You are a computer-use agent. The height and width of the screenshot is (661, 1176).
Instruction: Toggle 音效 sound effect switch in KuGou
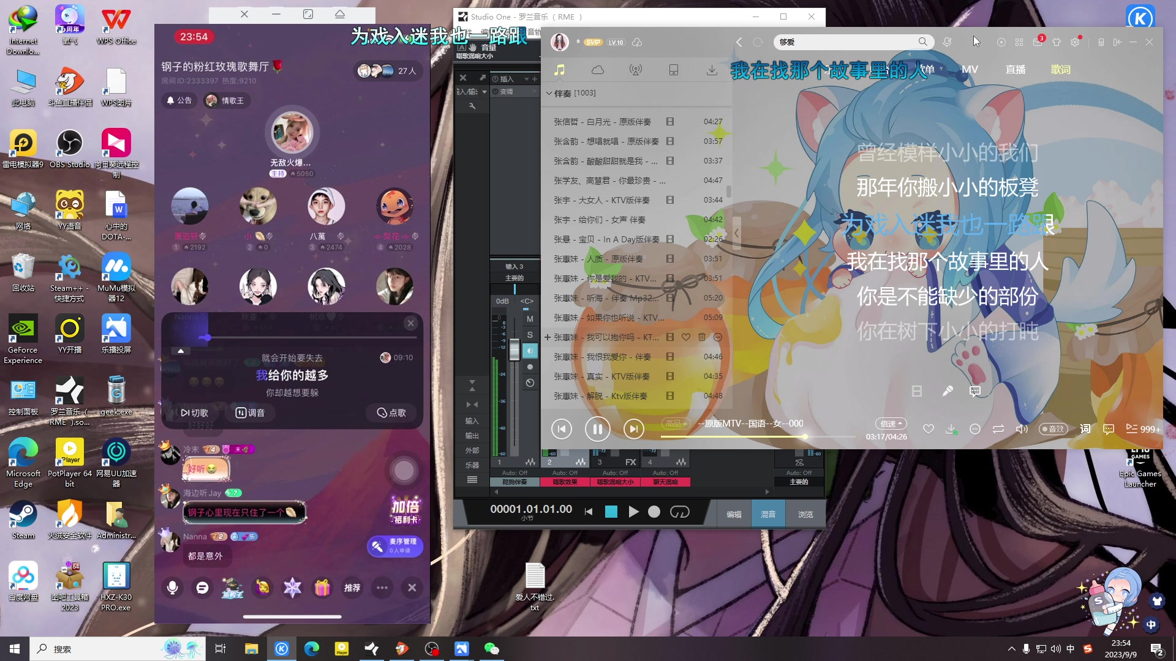click(1053, 429)
